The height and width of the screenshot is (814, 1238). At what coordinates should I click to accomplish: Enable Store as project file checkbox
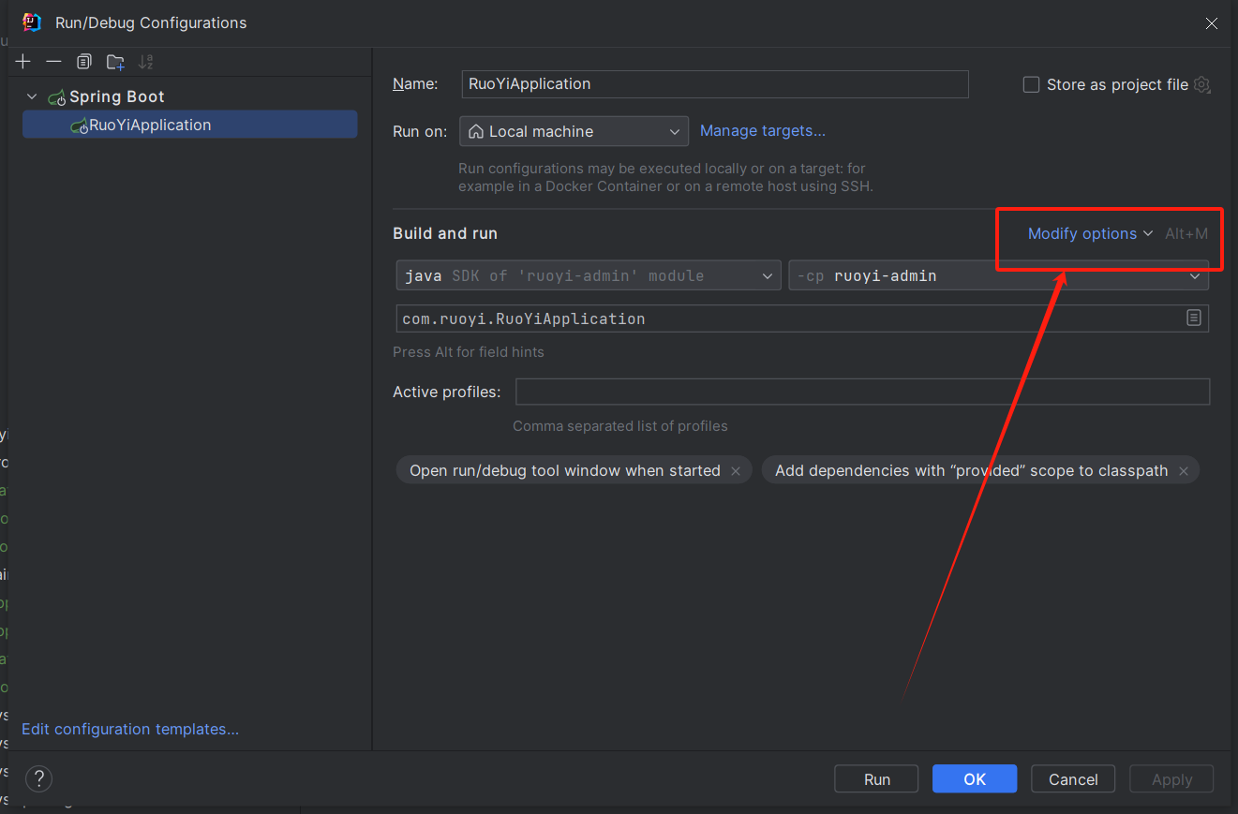coord(1031,84)
